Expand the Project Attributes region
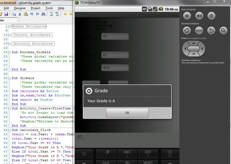 tap(10, 35)
